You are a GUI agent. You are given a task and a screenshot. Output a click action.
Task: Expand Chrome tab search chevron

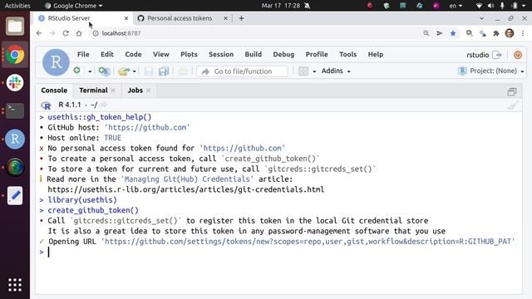(481, 18)
